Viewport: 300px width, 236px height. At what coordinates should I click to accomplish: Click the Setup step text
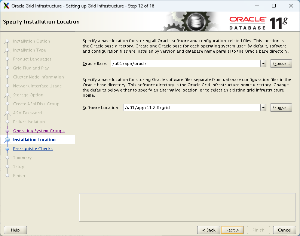[19, 167]
